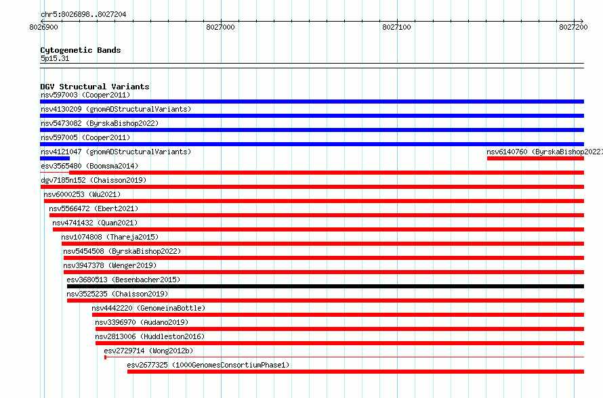Select red bar under nsv4442220

338,315
